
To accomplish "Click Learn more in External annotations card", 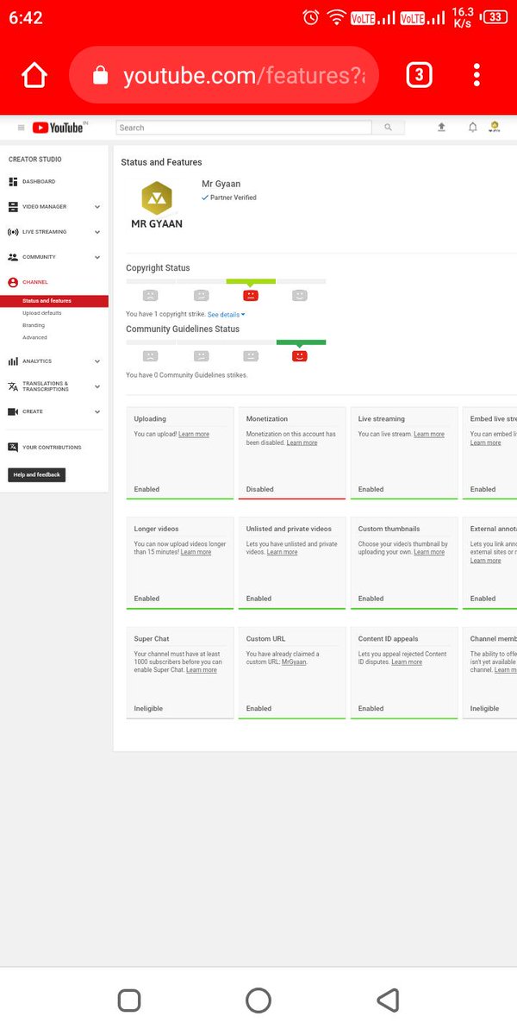I will click(x=486, y=561).
